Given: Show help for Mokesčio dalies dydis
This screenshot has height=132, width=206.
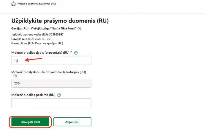Looking at the screenshot, I should 76,53.
